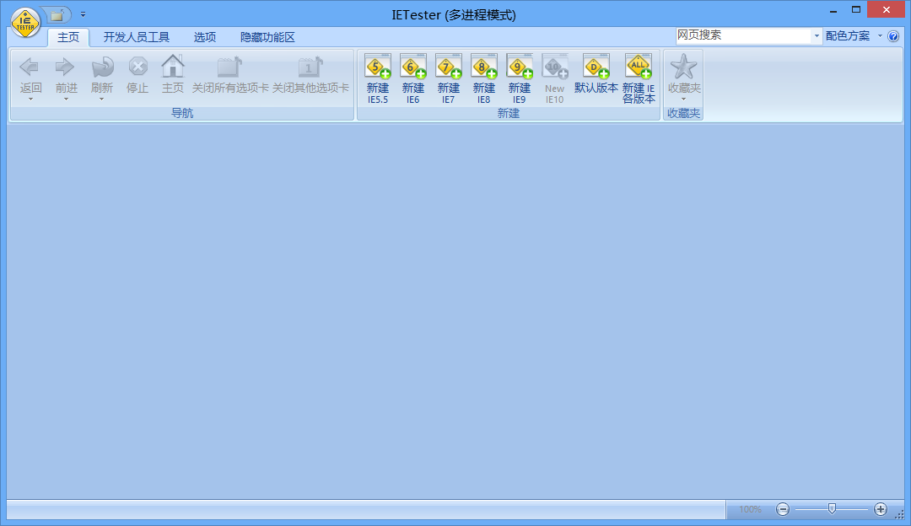Click the 默认版本 default version icon
This screenshot has height=526, width=911.
point(596,67)
